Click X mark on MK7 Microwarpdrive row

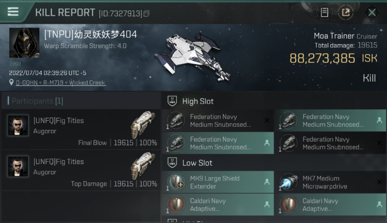pos(379,182)
